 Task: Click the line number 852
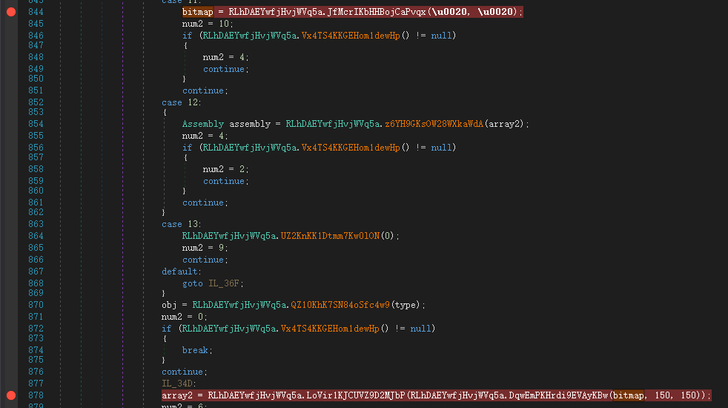(35, 102)
